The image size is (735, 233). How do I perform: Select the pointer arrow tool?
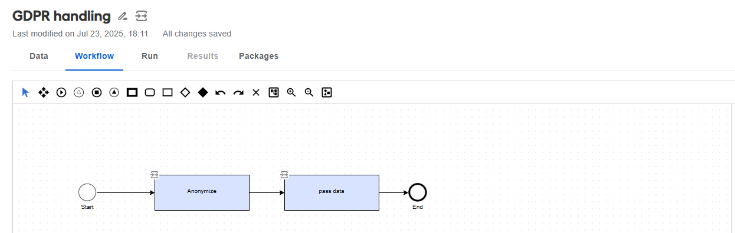click(x=25, y=92)
